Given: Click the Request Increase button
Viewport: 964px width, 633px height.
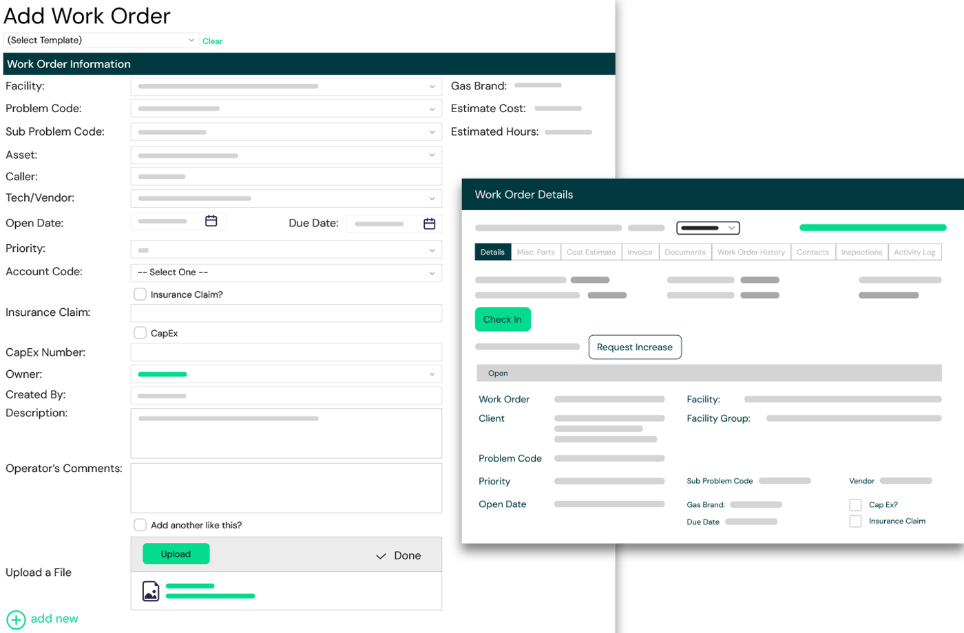Looking at the screenshot, I should pos(635,347).
